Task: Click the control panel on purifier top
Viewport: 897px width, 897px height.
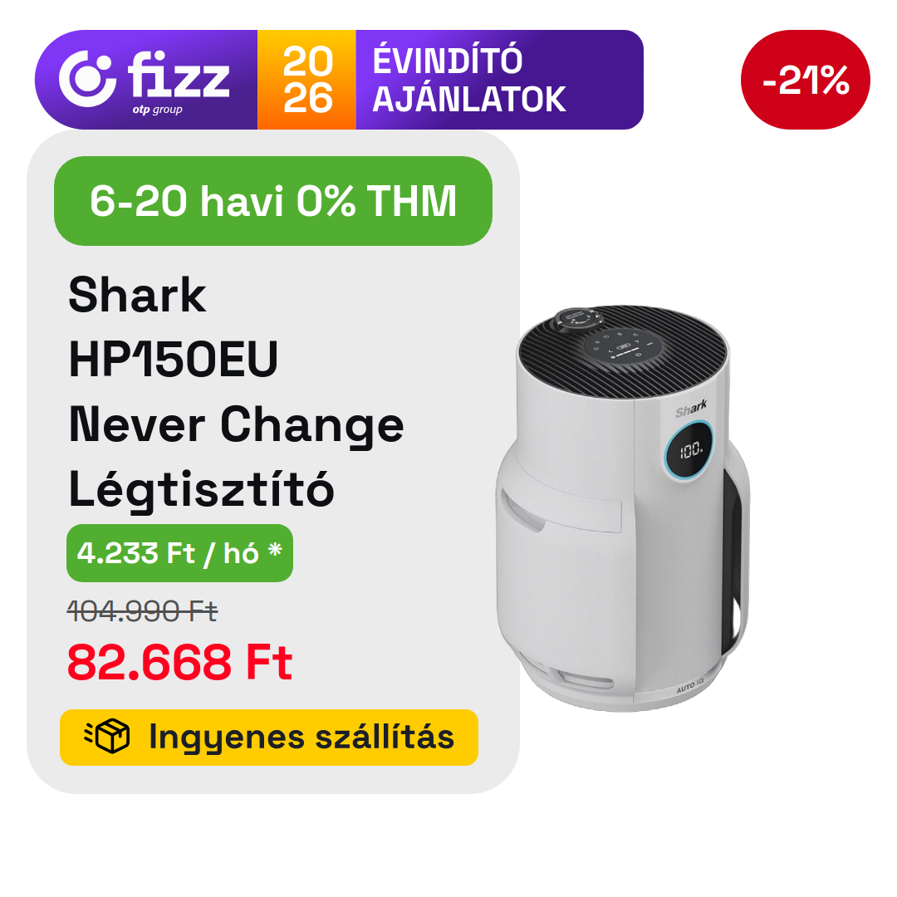Action: coord(624,346)
